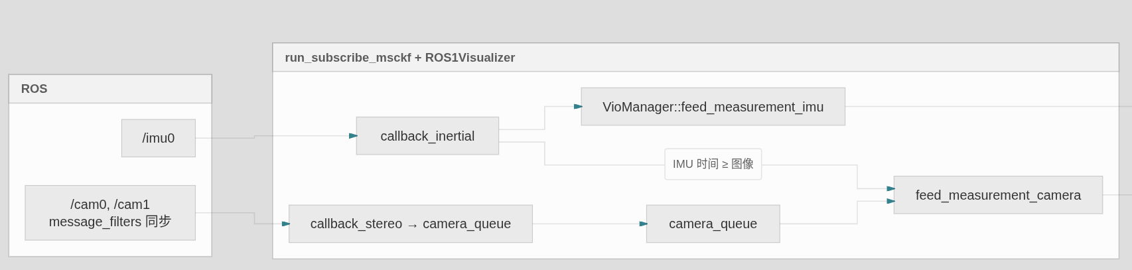This screenshot has height=270, width=1132.
Task: Click the VioManager::feed_measurement_imu node
Action: pyautogui.click(x=713, y=107)
